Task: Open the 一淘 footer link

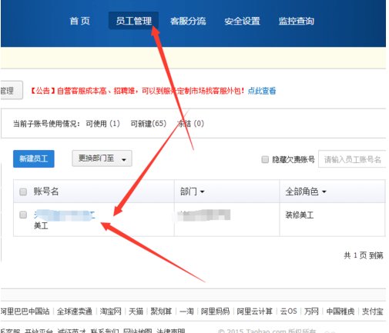Action: (x=186, y=311)
